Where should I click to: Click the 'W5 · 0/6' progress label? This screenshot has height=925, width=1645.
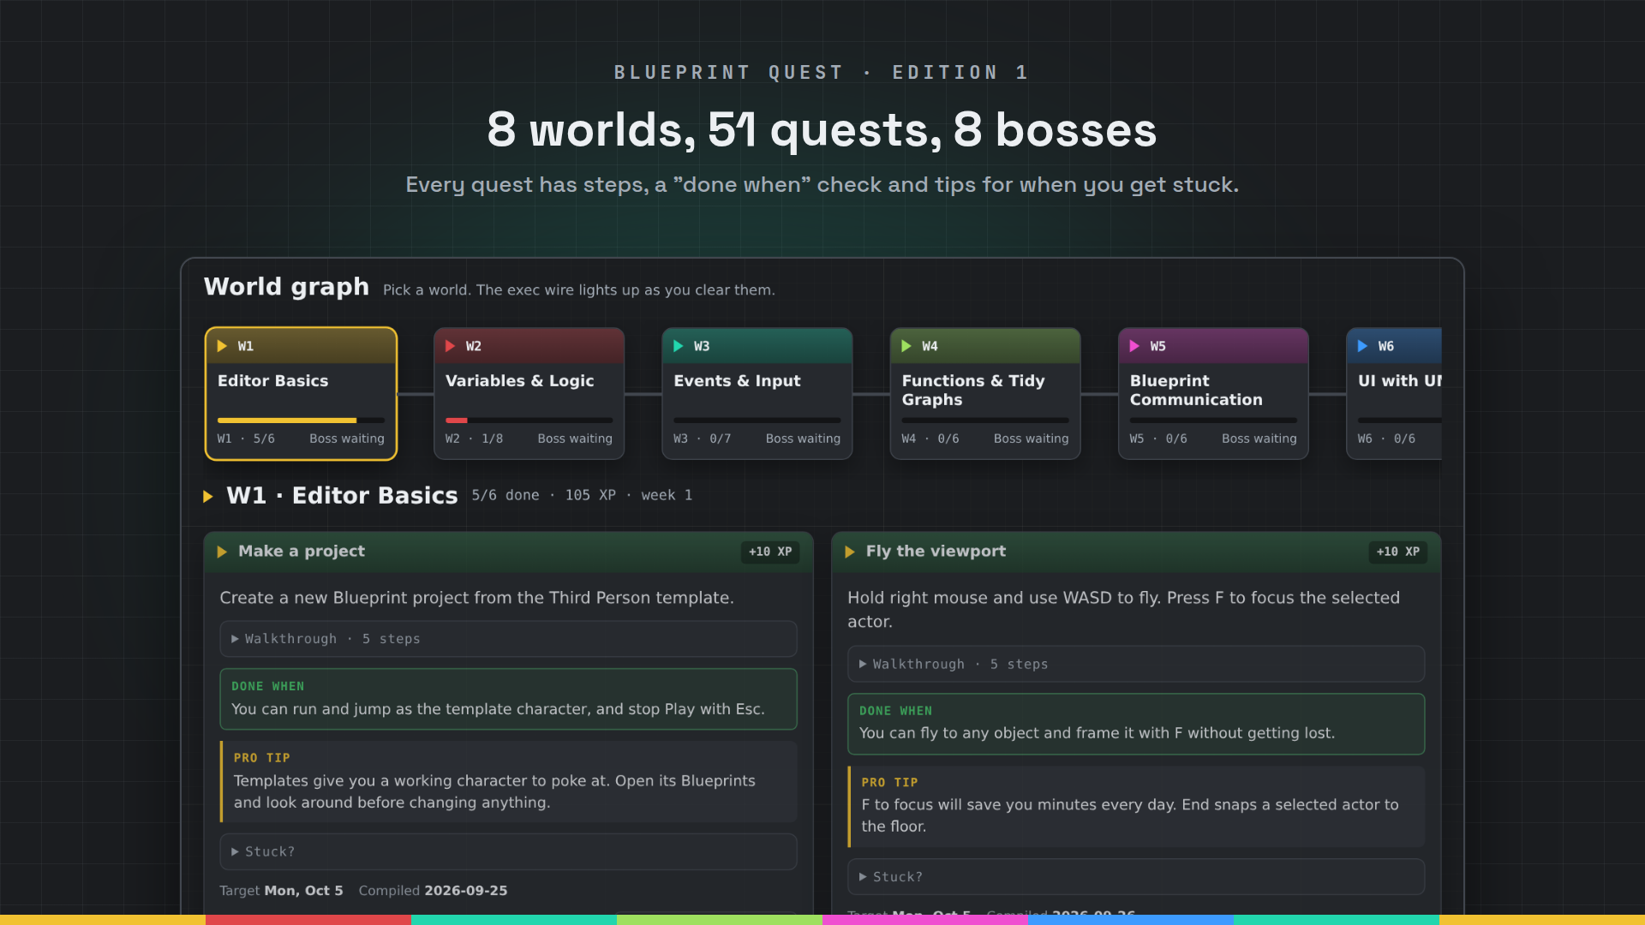(1158, 439)
